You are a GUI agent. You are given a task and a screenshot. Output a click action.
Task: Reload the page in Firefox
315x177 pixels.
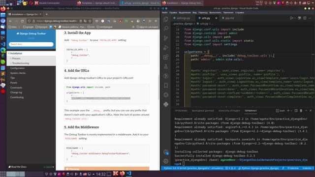click(22, 21)
